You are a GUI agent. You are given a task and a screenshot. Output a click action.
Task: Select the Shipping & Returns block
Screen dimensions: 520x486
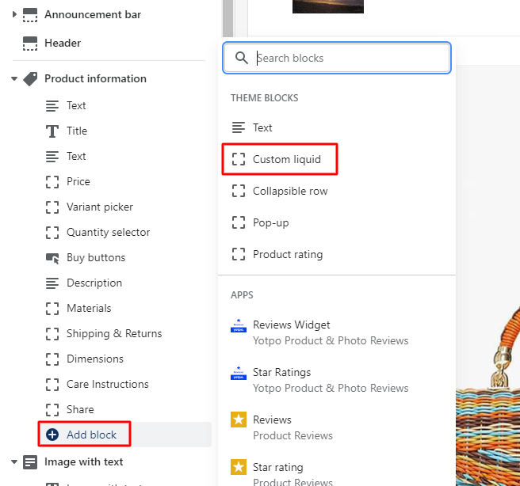[x=113, y=333]
